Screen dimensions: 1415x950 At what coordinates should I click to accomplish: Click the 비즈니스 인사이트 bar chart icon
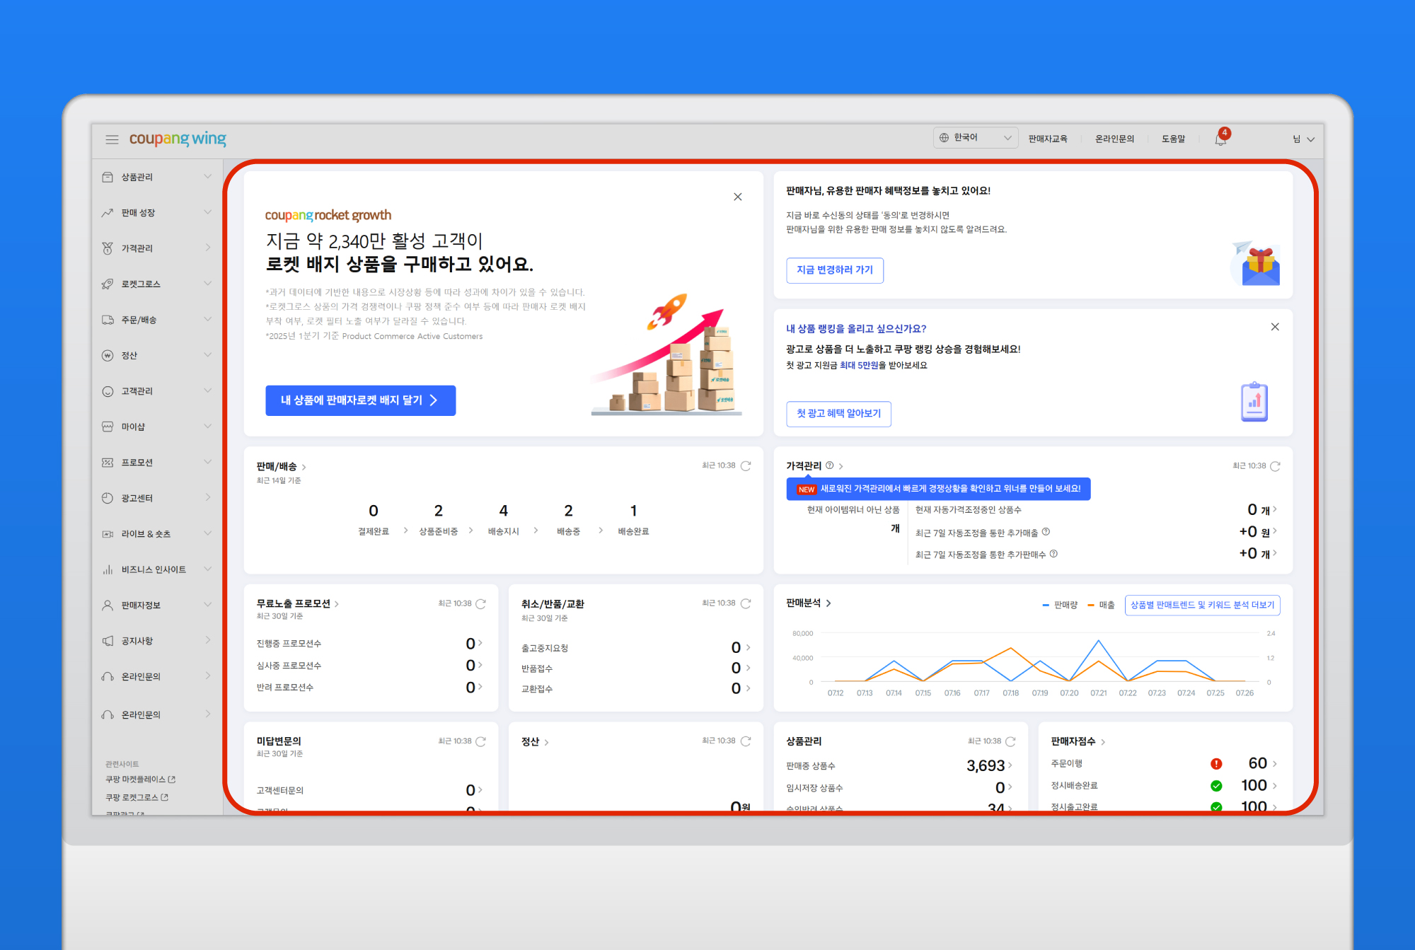[x=108, y=569]
